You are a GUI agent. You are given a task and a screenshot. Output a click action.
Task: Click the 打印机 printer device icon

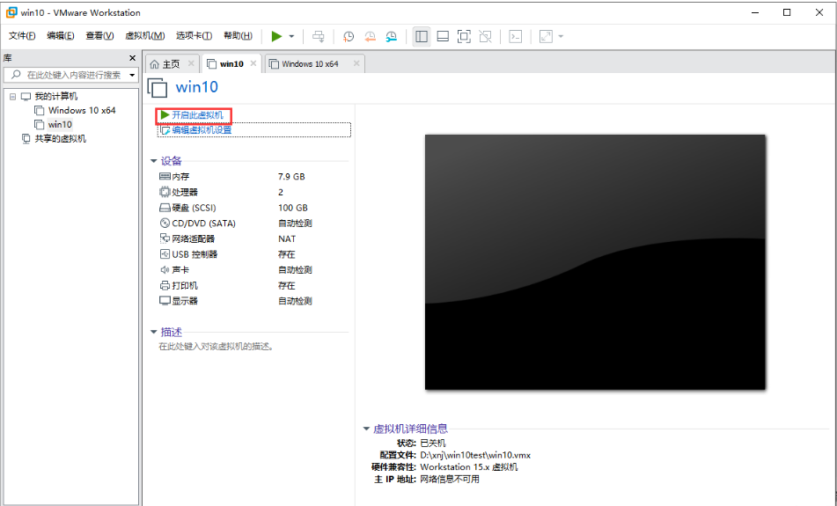165,285
